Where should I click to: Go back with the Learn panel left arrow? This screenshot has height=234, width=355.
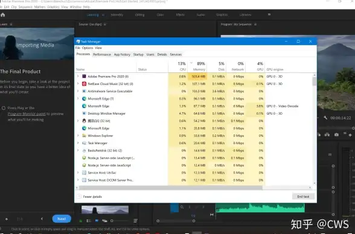click(x=42, y=219)
